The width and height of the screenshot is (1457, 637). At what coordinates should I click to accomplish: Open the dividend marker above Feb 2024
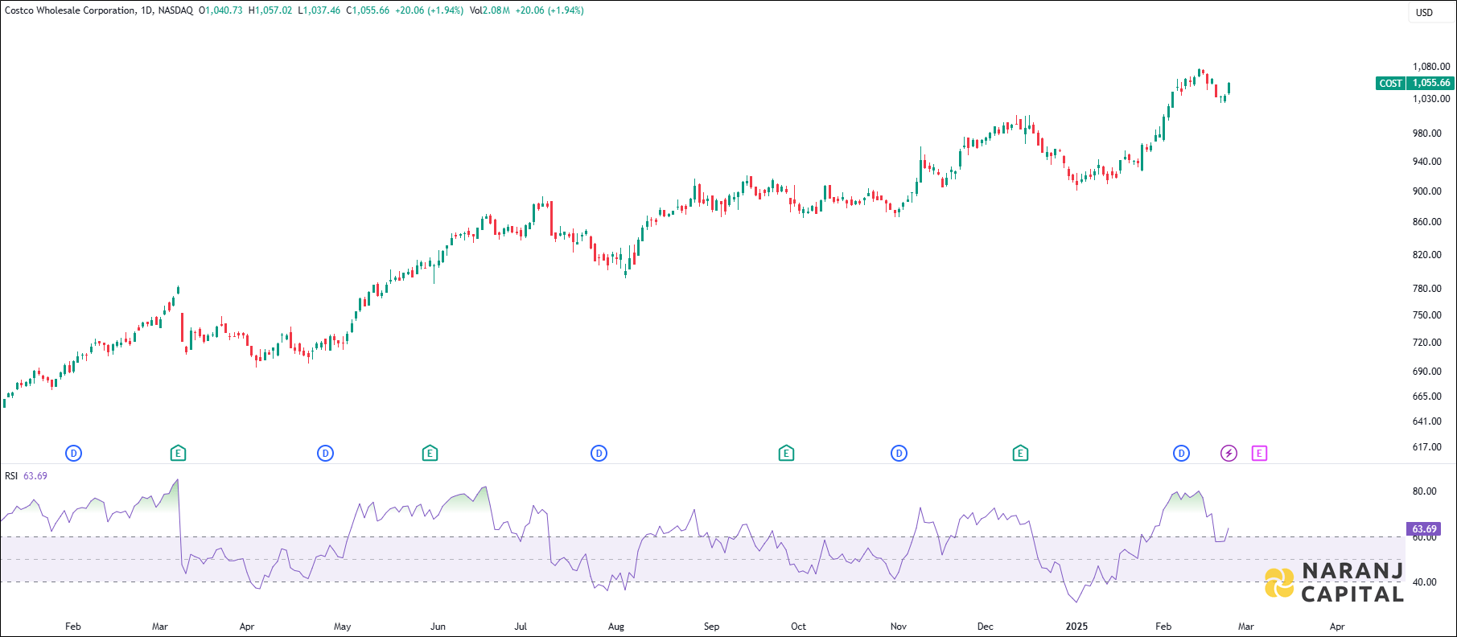coord(74,454)
